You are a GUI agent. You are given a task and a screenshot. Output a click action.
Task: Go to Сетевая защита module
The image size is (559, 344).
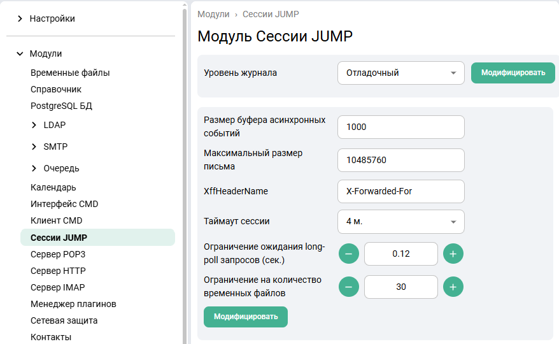[64, 320]
